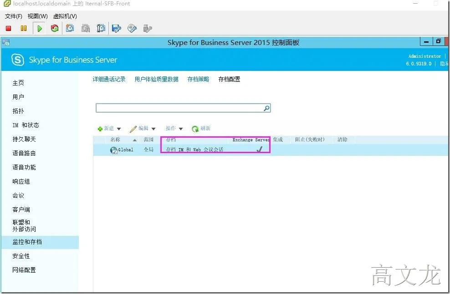
Task: Click the USB device connect icon
Action: tap(147, 28)
